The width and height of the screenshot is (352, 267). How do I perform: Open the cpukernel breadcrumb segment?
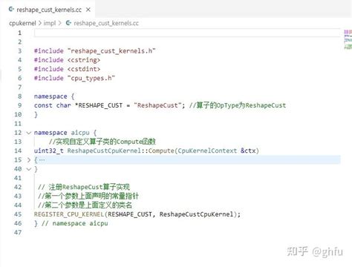coord(22,23)
